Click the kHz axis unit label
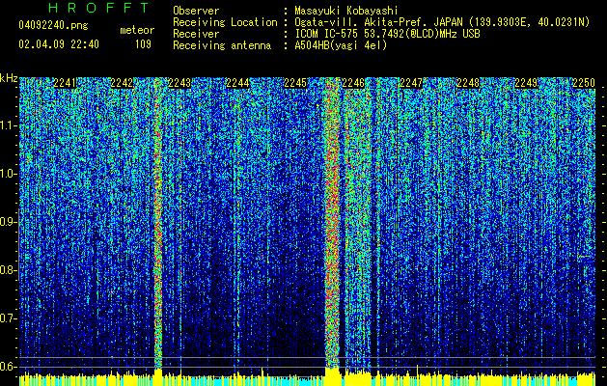607x386 pixels. tap(9, 78)
